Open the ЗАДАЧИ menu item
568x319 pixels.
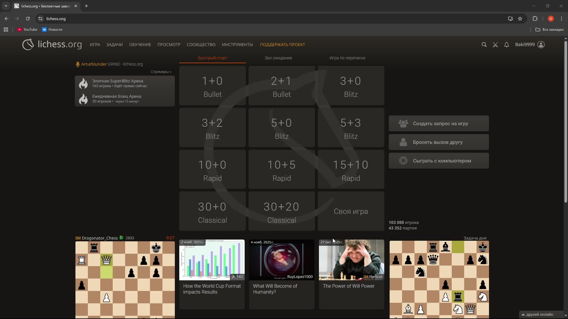[x=114, y=45]
